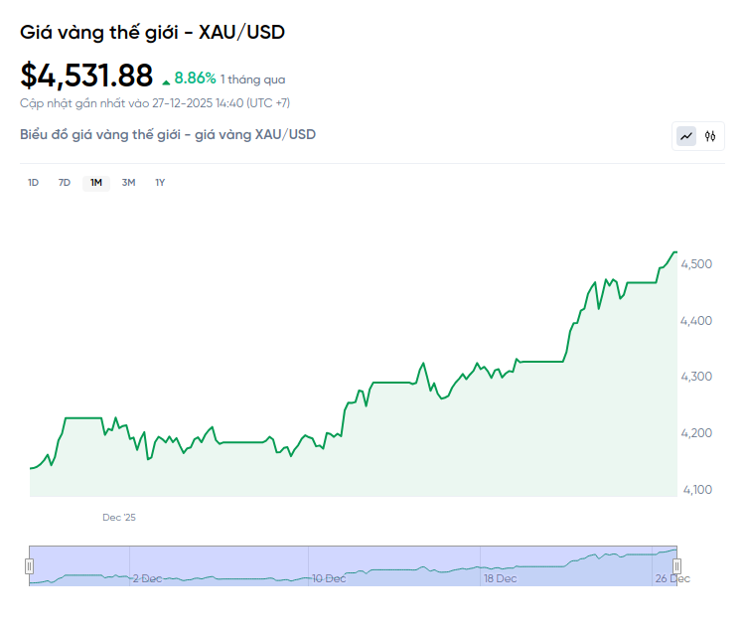Select the 1M time range
The width and height of the screenshot is (745, 630).
96,182
